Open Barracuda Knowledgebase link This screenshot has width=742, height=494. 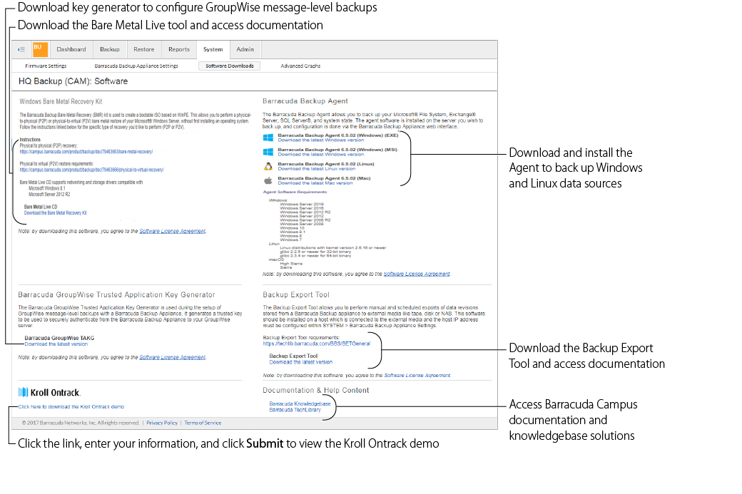[x=300, y=403]
